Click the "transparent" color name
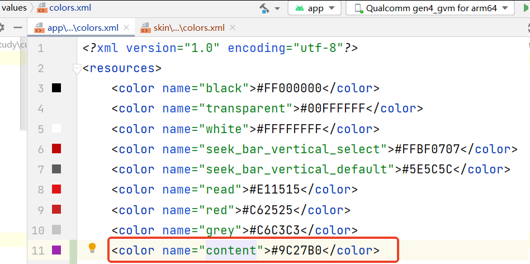Viewport: 530px width, 264px height. [x=246, y=109]
